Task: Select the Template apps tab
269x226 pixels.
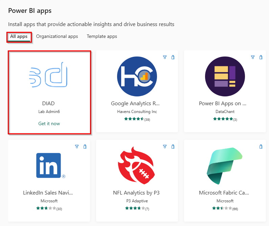Action: pyautogui.click(x=102, y=37)
